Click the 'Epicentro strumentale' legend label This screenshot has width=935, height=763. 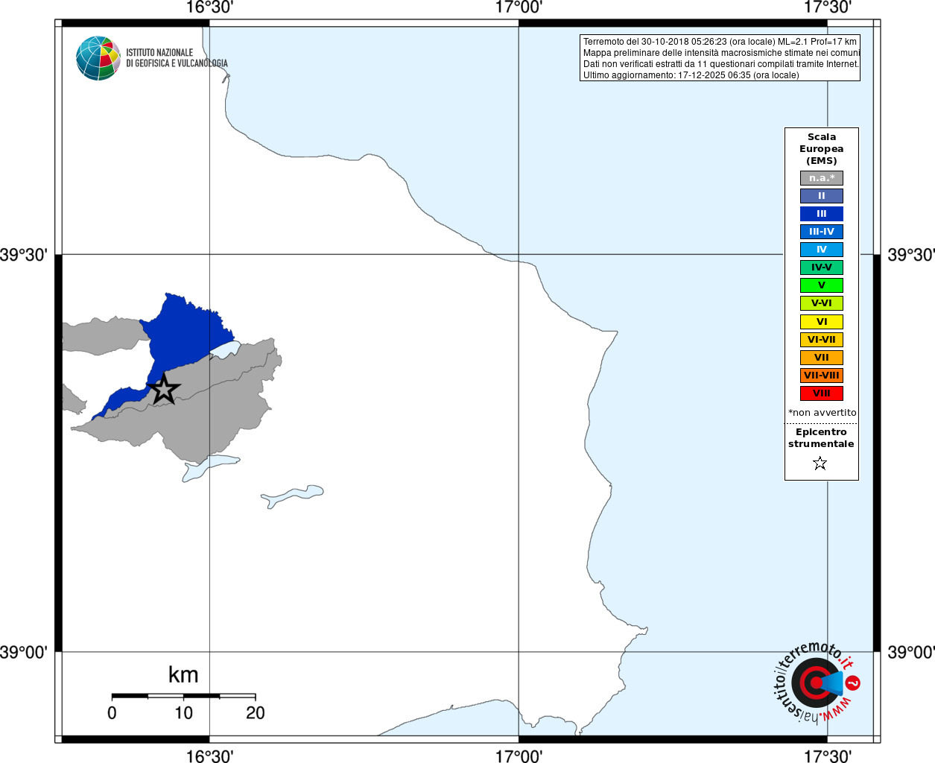(821, 438)
